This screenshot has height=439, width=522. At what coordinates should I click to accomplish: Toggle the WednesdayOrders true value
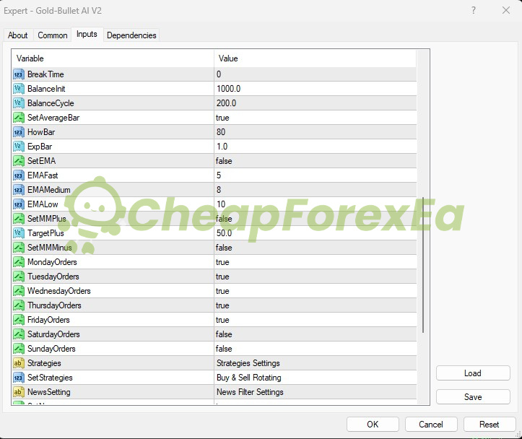(x=316, y=291)
